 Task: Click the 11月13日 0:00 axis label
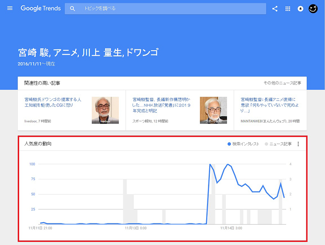click(136, 228)
